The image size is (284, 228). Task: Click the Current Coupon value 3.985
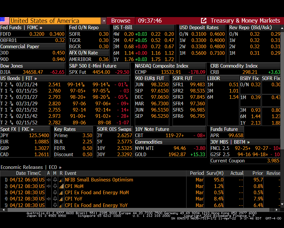[x=273, y=161]
